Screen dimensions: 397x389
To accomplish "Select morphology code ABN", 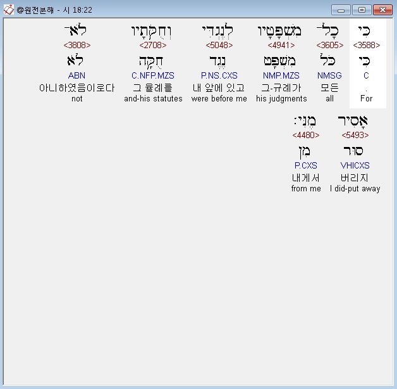I will [76, 75].
